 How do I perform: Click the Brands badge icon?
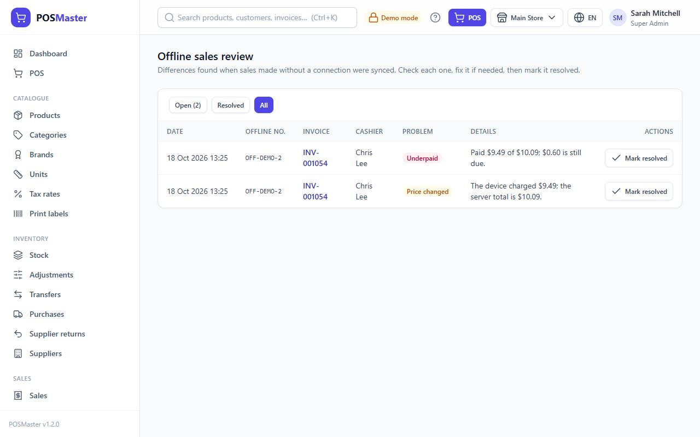pyautogui.click(x=18, y=155)
